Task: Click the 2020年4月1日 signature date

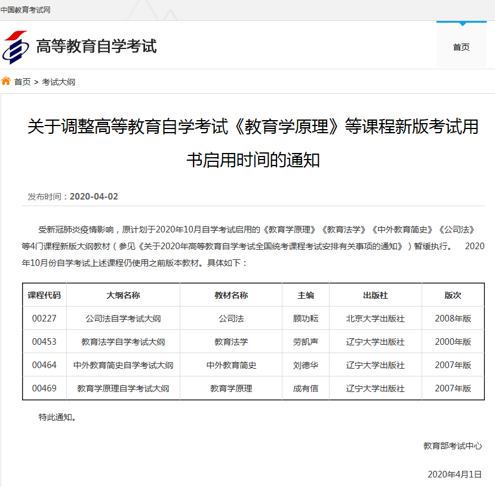Action: tap(454, 474)
